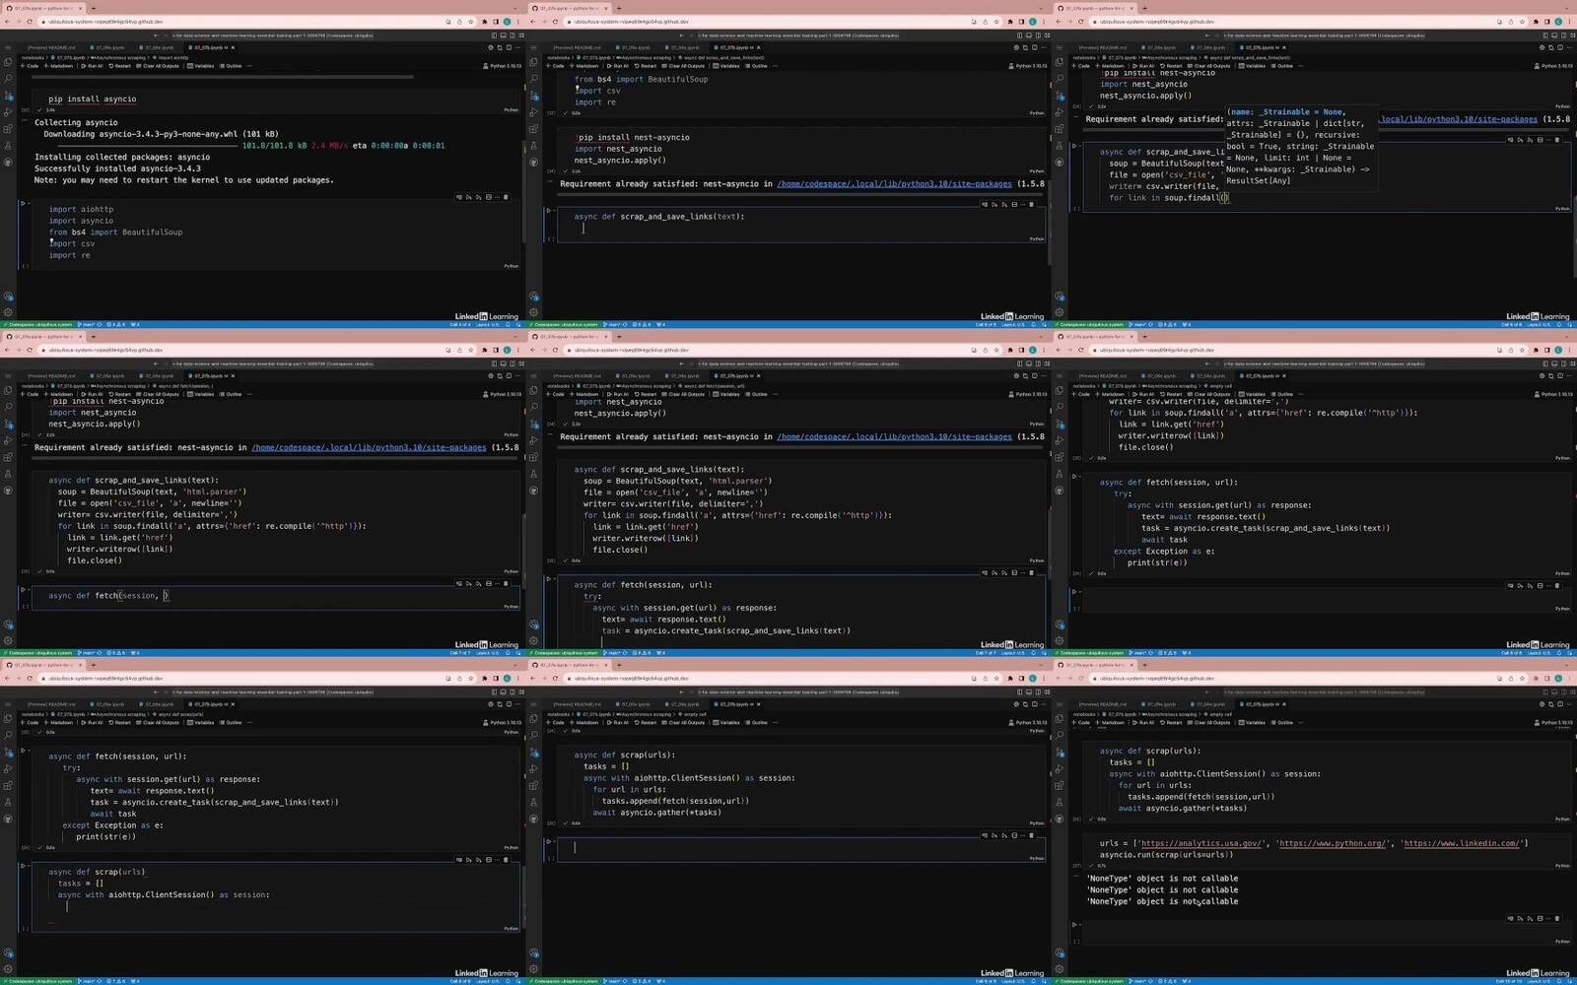Open Testing flask icon in middle-right frame
Screen dimensions: 1577x985
coord(1060,474)
